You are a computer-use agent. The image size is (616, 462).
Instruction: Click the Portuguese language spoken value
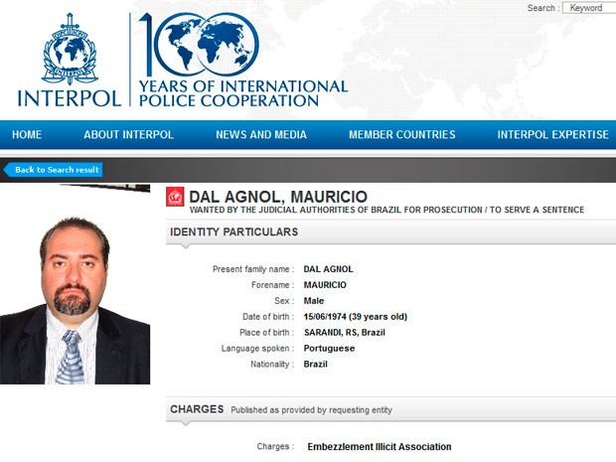click(329, 349)
